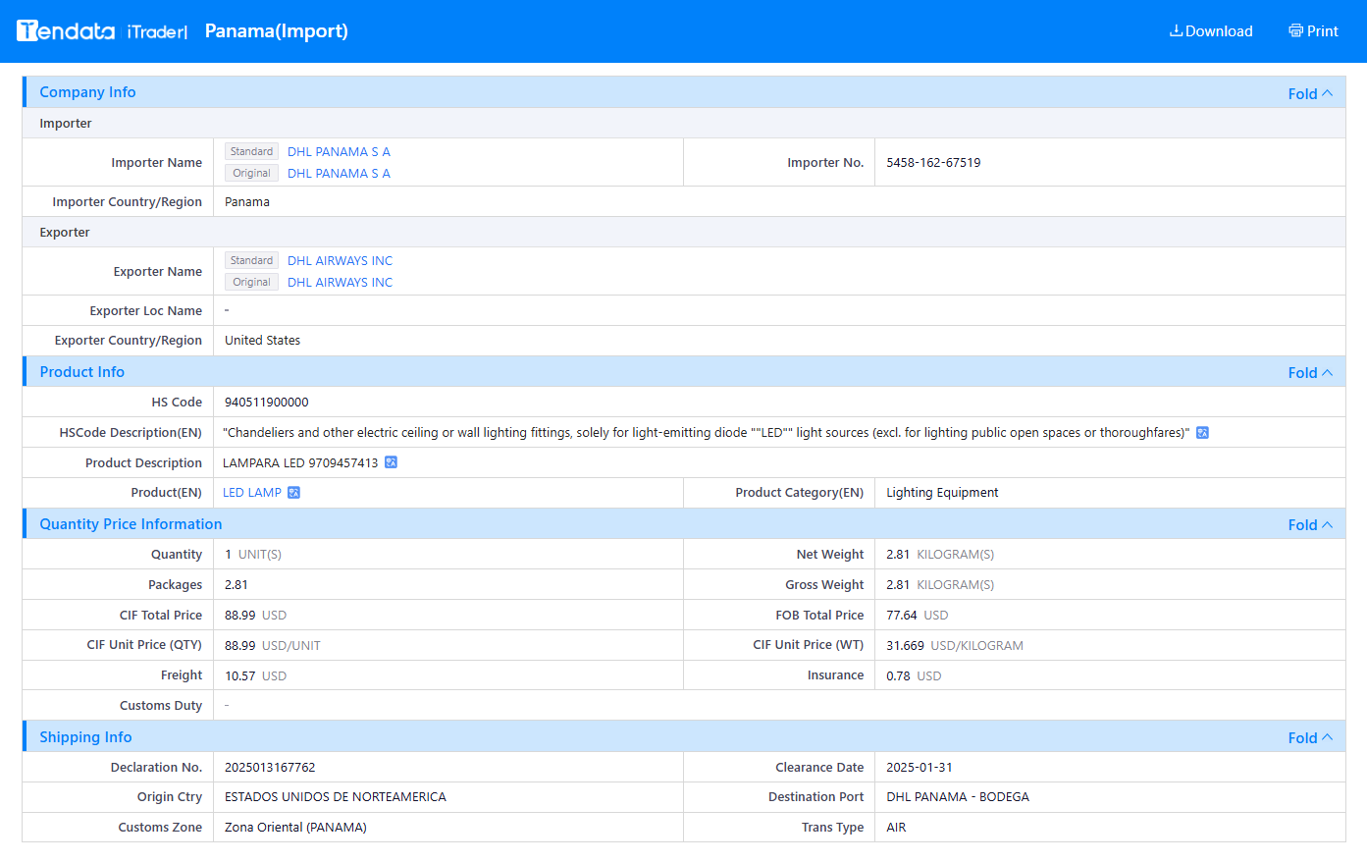Click the Trans Type value AIR

click(896, 828)
